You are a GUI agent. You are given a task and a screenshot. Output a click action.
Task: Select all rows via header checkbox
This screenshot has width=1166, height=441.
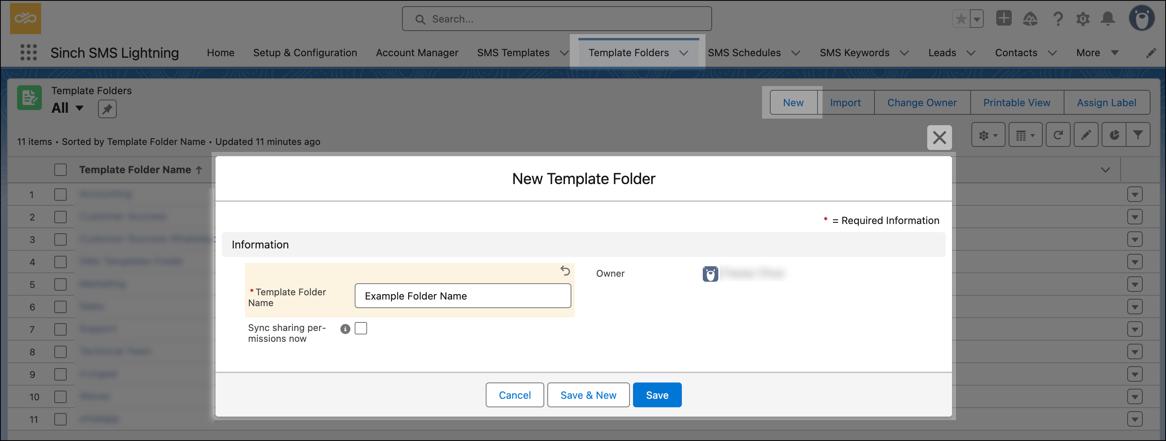tap(60, 169)
